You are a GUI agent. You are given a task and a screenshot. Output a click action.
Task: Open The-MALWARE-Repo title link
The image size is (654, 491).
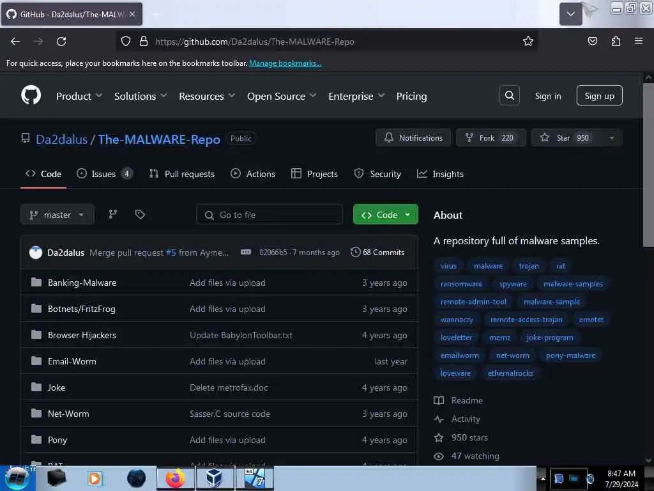(x=159, y=139)
